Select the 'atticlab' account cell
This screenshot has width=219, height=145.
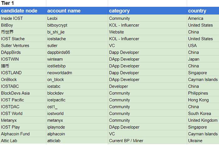pos(77,141)
